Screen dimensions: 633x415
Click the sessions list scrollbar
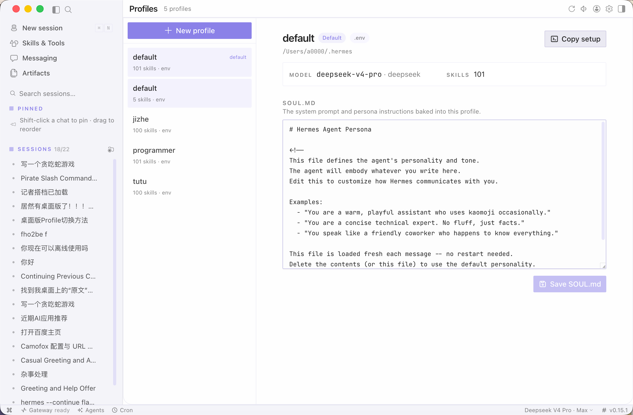pos(115,272)
